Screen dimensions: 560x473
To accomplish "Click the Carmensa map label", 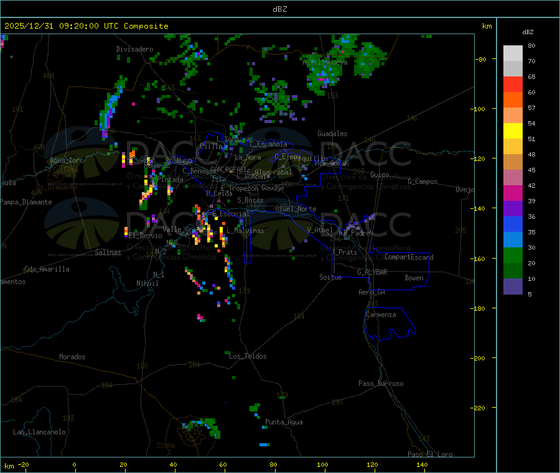I will click(x=381, y=315).
